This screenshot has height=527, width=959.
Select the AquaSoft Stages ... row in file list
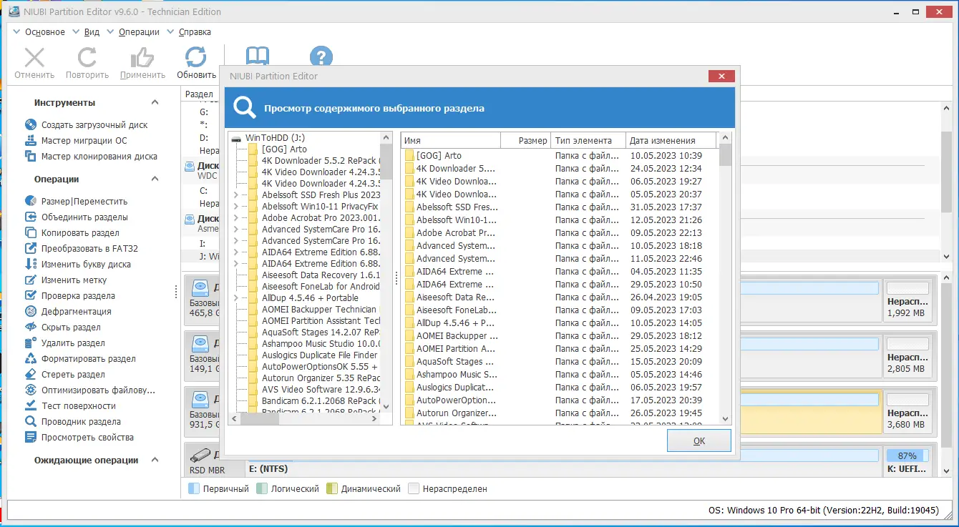[x=560, y=362]
